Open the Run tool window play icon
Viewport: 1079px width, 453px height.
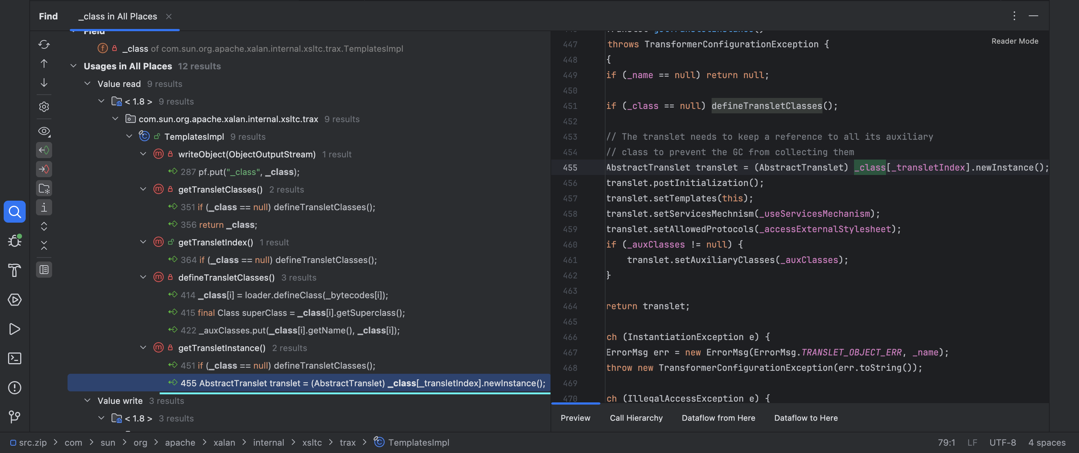coord(15,329)
